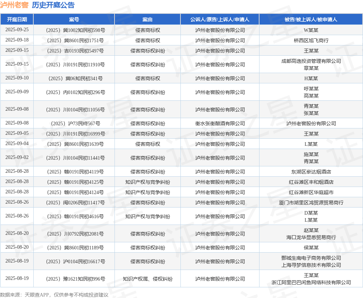Click 知识产权与竞争纠纷 in the 4125号 row
Image resolution: width=363 pixels, height=298 pixels.
tap(147, 182)
